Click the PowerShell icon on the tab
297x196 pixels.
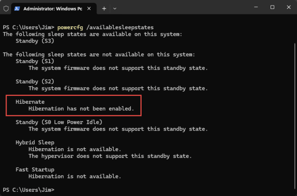pos(17,8)
